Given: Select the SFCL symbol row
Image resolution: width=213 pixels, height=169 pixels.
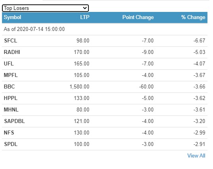Looking at the screenshot, I should 105,41.
